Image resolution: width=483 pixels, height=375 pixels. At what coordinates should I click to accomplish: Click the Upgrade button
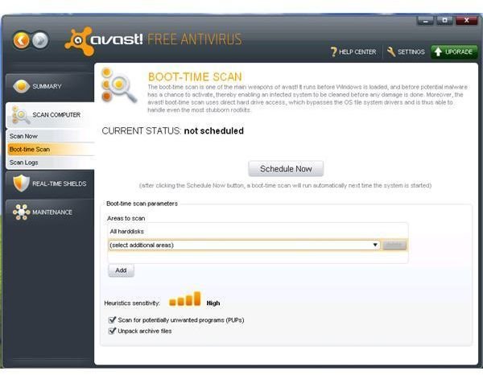pos(454,52)
